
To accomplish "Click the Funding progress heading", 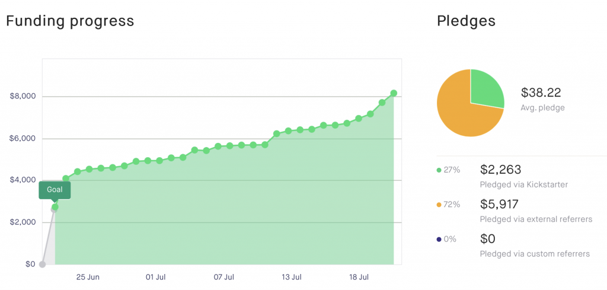I will pos(70,21).
